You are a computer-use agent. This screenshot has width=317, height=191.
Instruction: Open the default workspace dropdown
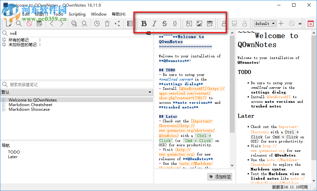click(x=265, y=24)
